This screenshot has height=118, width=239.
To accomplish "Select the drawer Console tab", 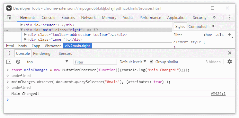I will [23, 53].
